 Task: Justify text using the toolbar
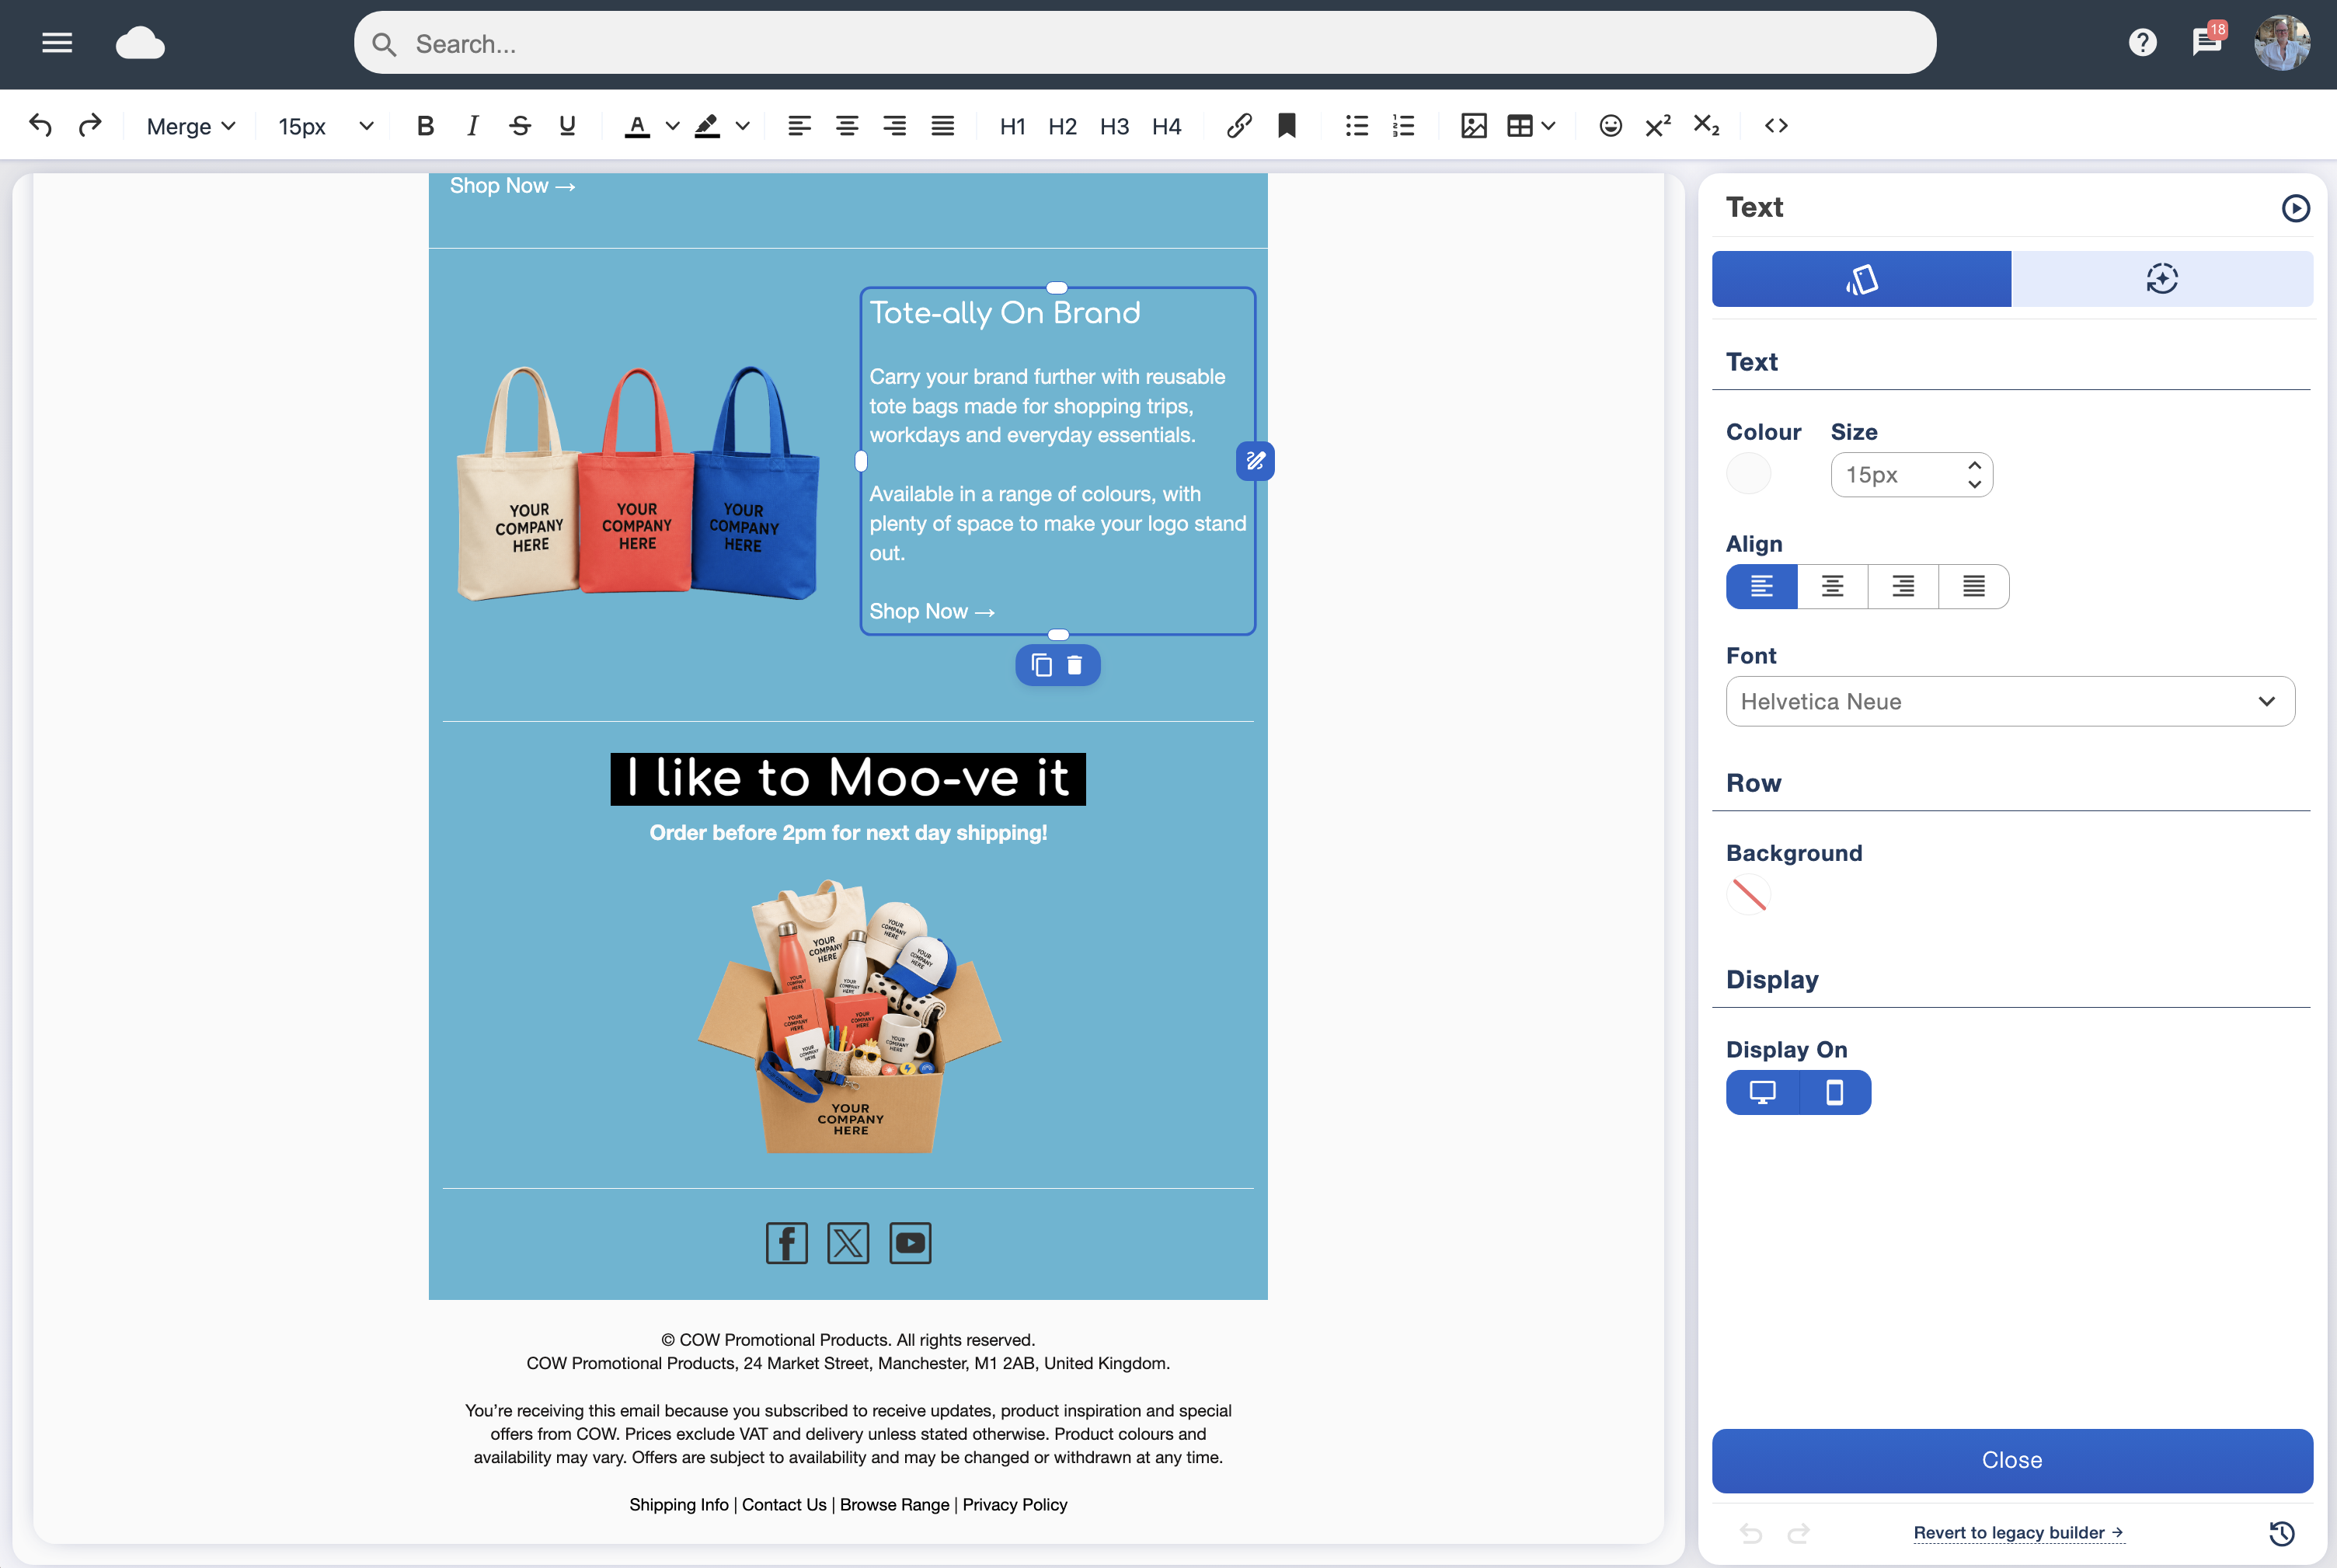point(943,126)
